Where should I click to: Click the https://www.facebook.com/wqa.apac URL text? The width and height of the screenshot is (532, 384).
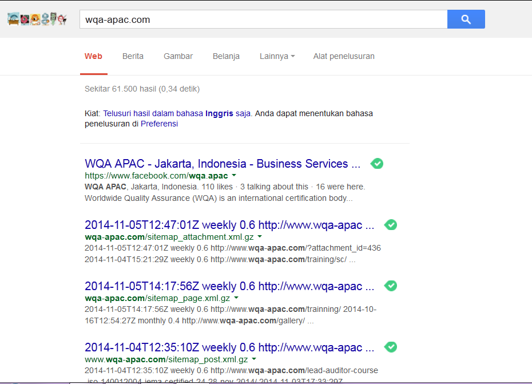(156, 176)
